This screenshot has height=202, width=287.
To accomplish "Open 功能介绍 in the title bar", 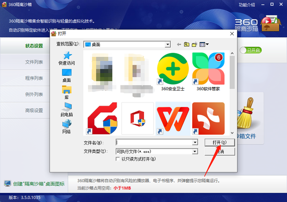I will click(247, 5).
